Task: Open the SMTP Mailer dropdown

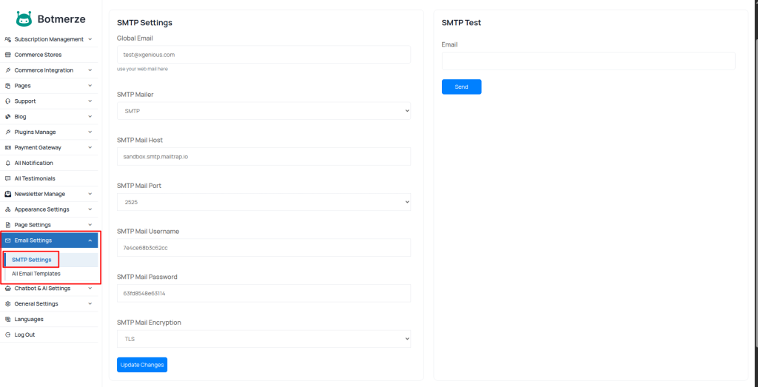Action: click(264, 111)
